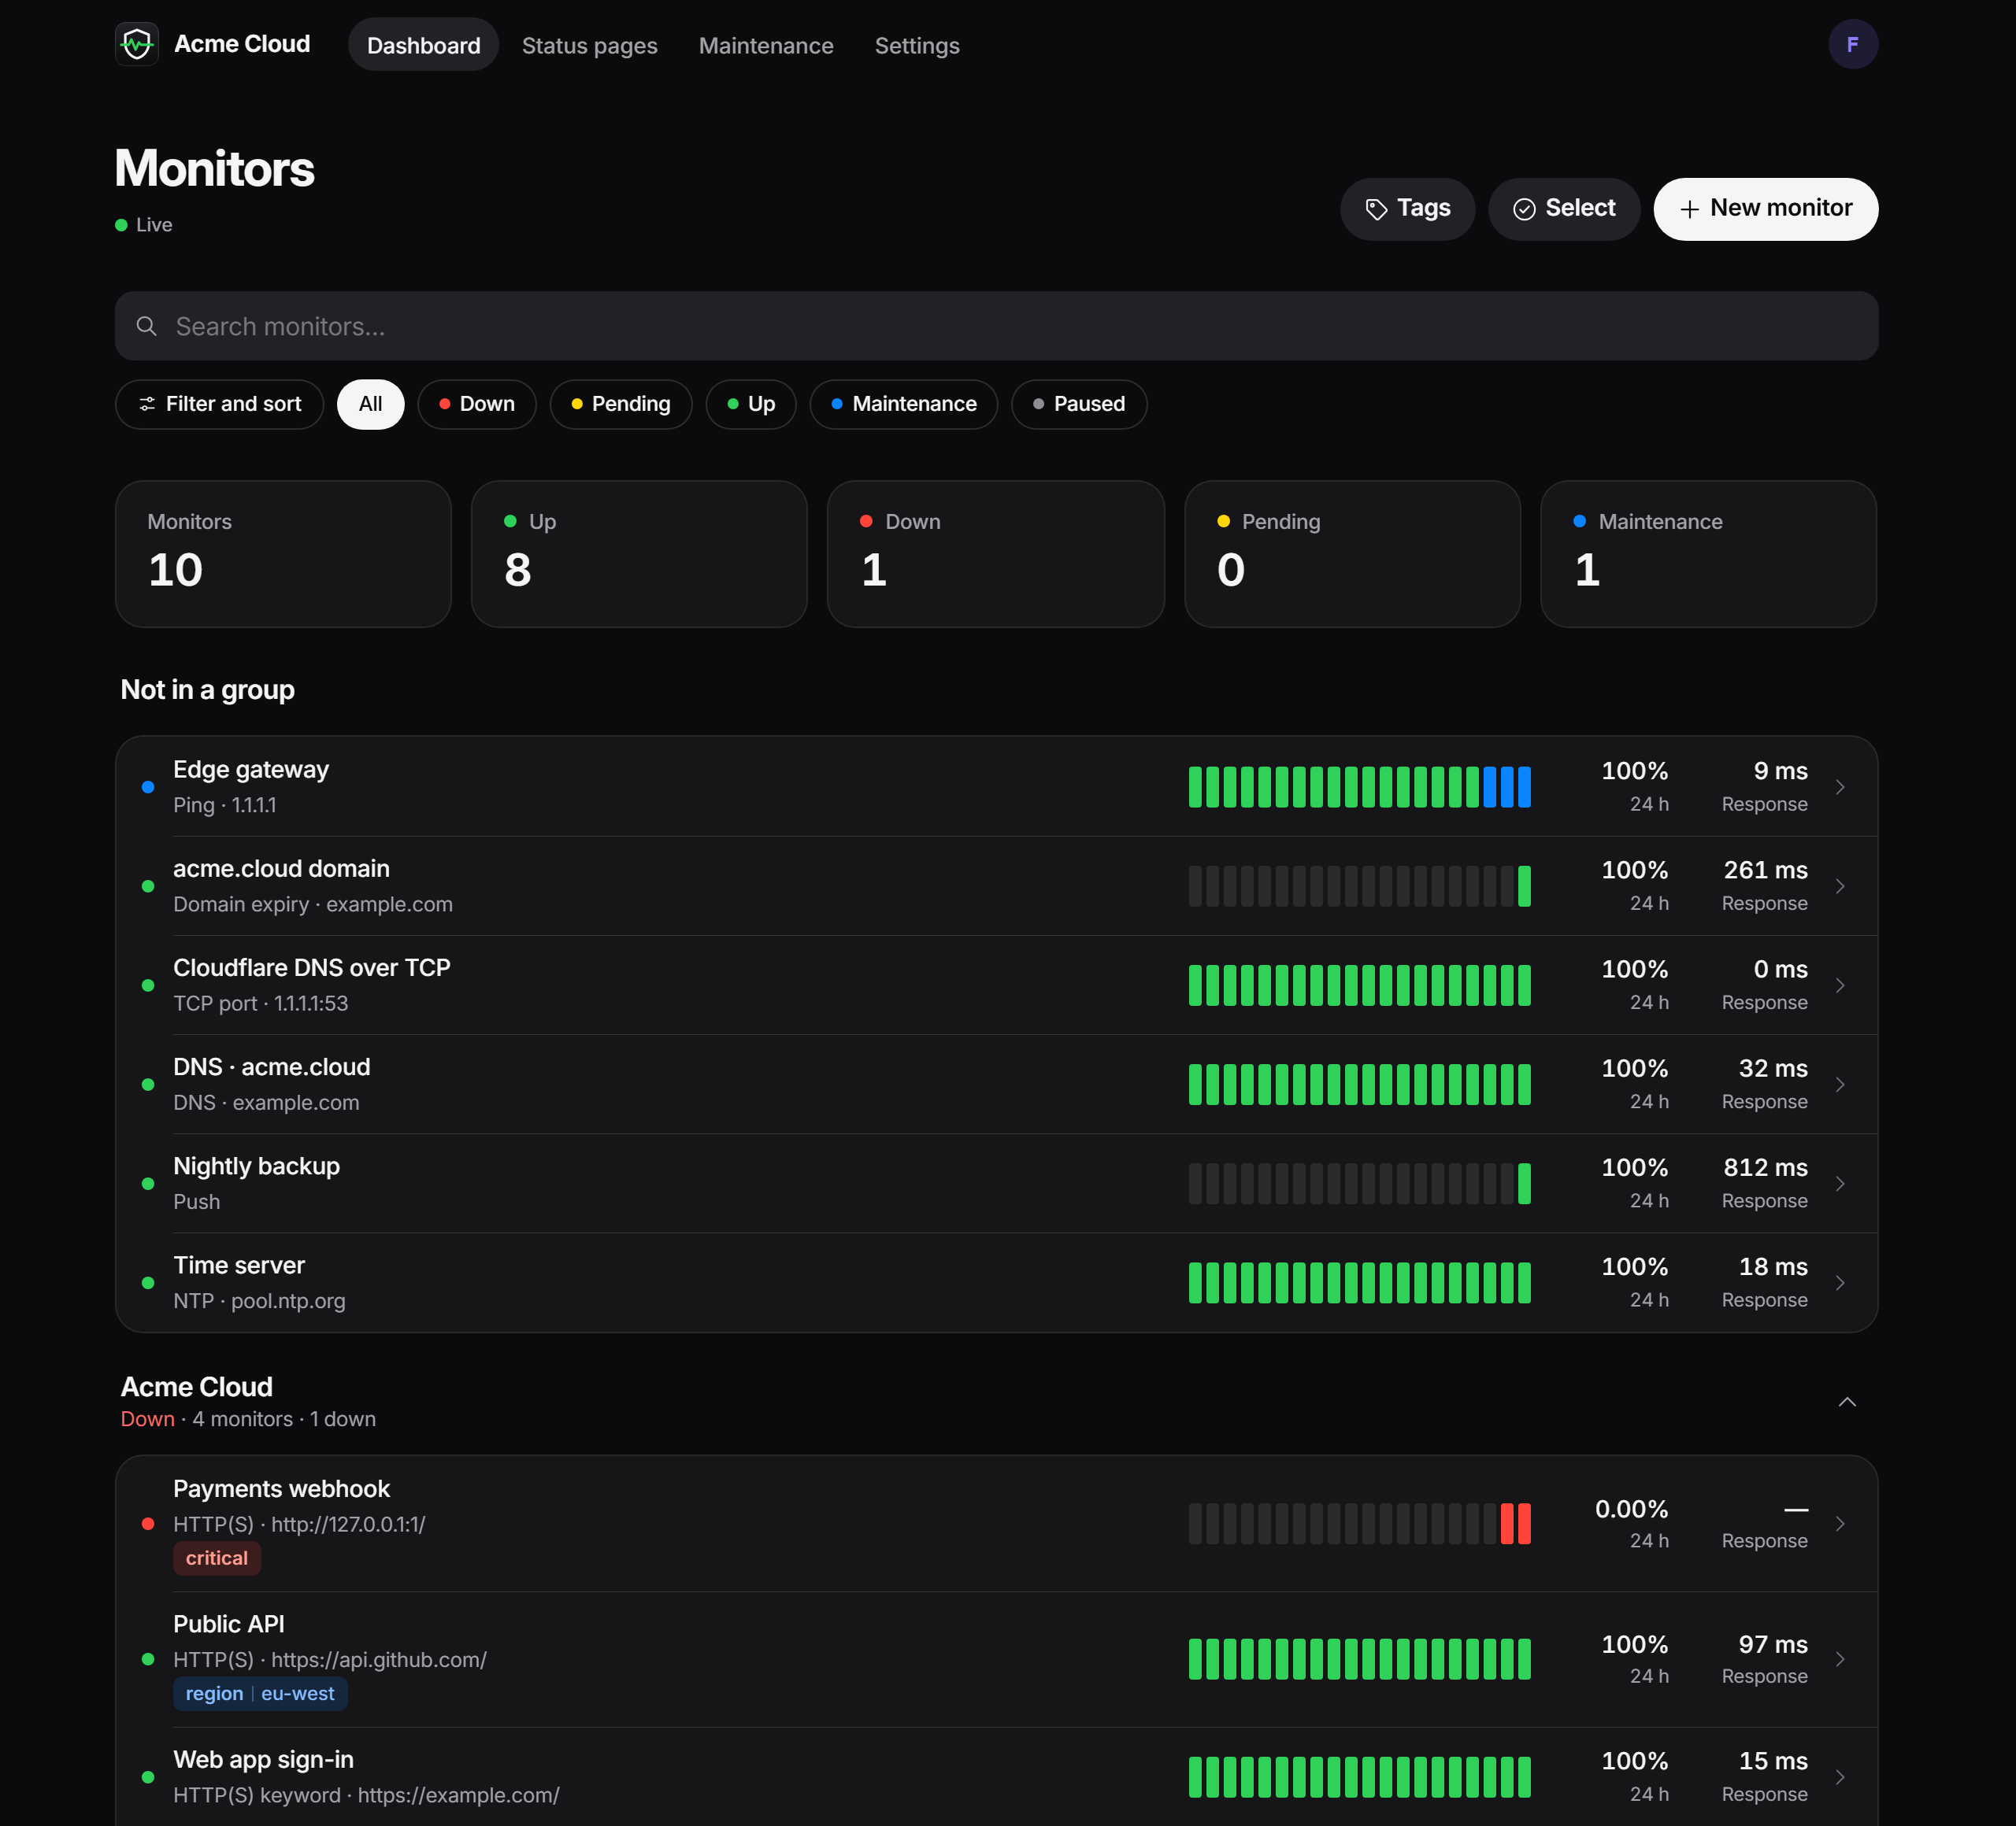
Task: Open the Time server monitor
Action: 996,1282
